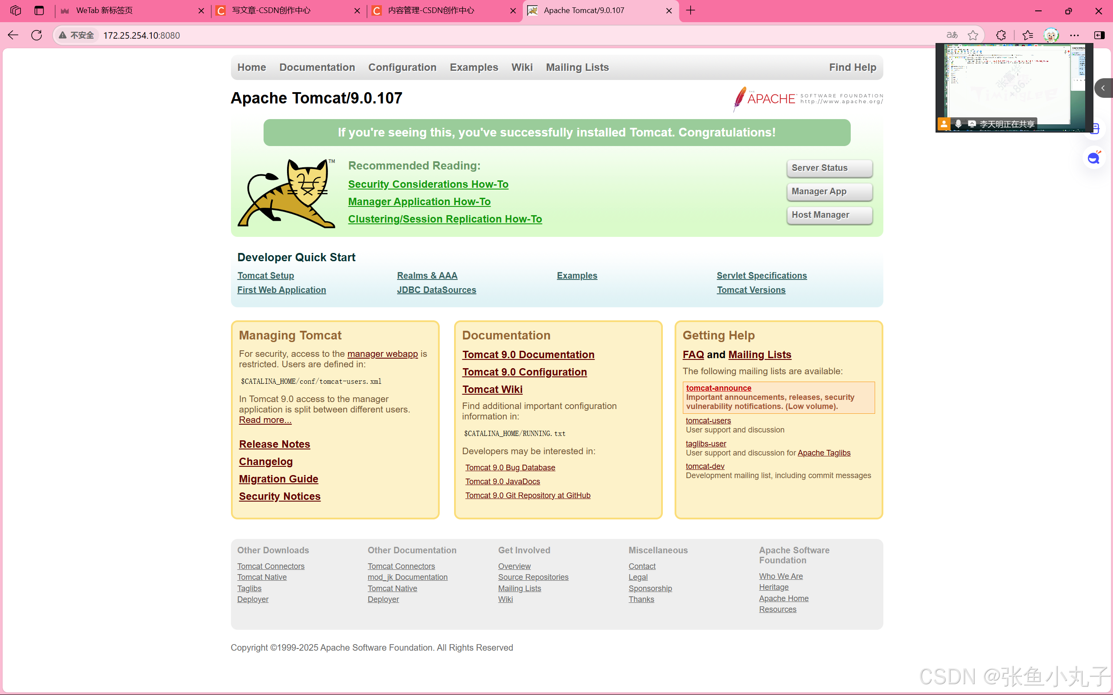Screen dimensions: 1113x695
Task: Open the tab actions menu icon
Action: (x=39, y=10)
